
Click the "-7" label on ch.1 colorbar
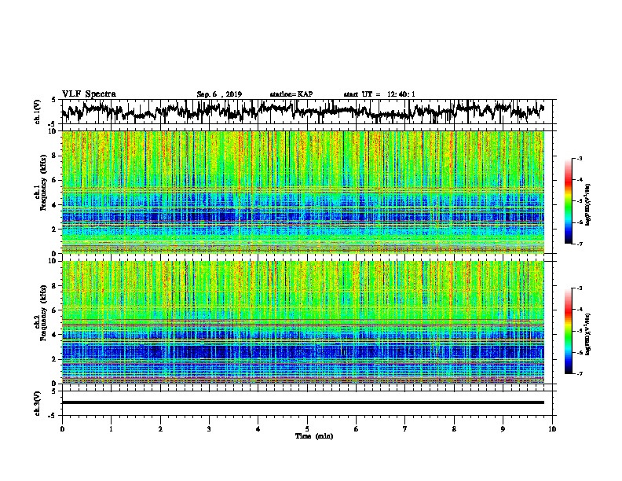click(579, 244)
